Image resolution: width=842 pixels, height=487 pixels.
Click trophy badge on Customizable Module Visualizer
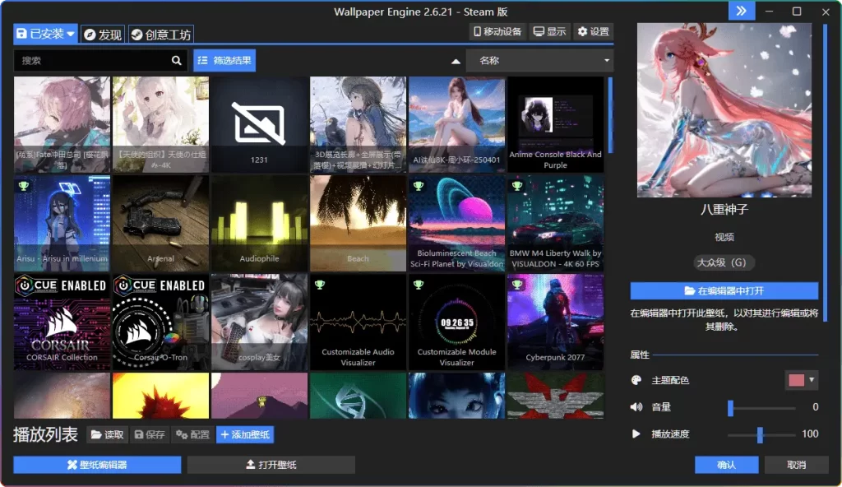[x=419, y=285]
